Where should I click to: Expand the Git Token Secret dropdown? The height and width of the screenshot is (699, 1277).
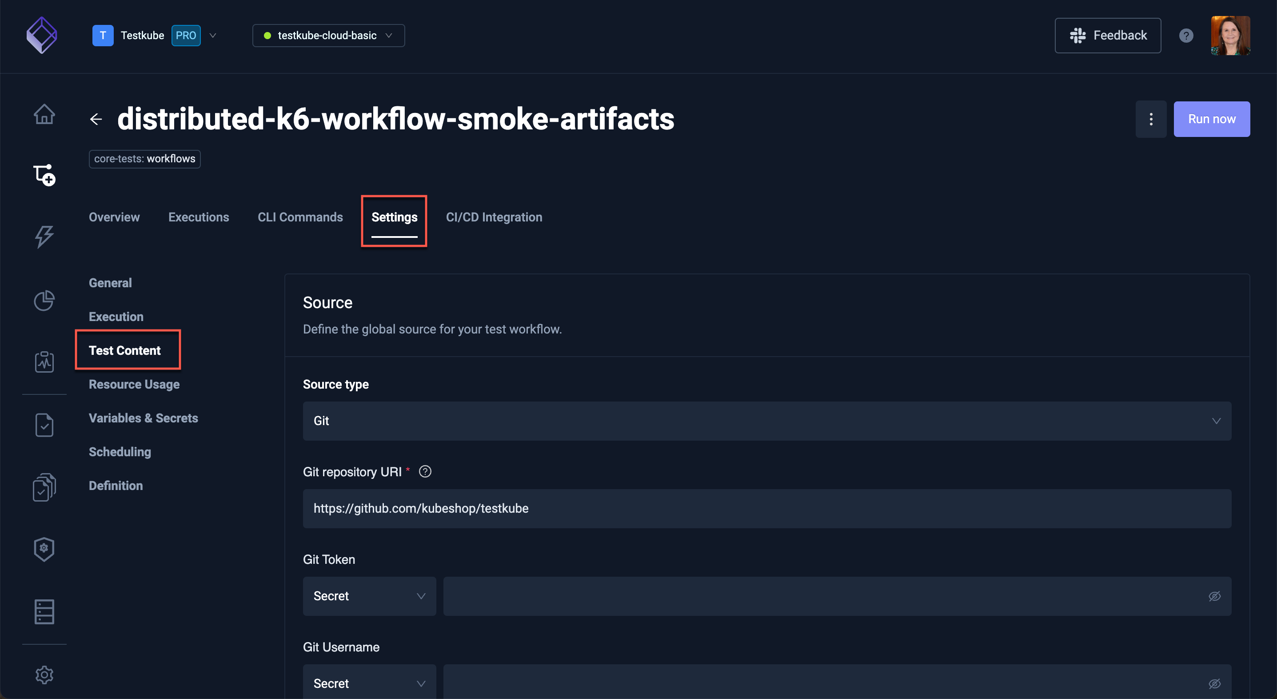pyautogui.click(x=369, y=596)
